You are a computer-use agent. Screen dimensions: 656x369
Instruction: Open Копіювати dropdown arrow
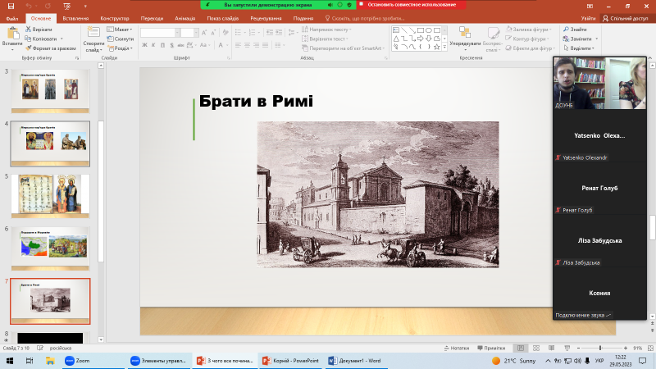coord(61,39)
